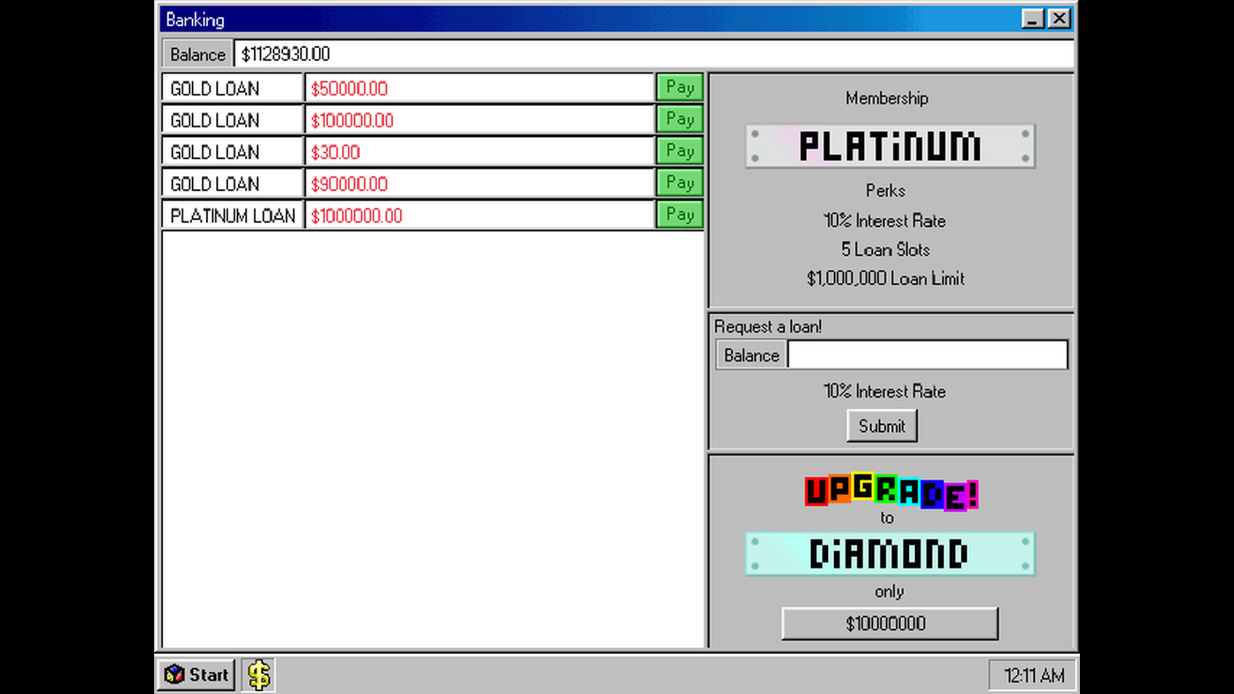This screenshot has height=694, width=1234.
Task: Click the UPGRADE! rainbow graphic
Action: [890, 492]
